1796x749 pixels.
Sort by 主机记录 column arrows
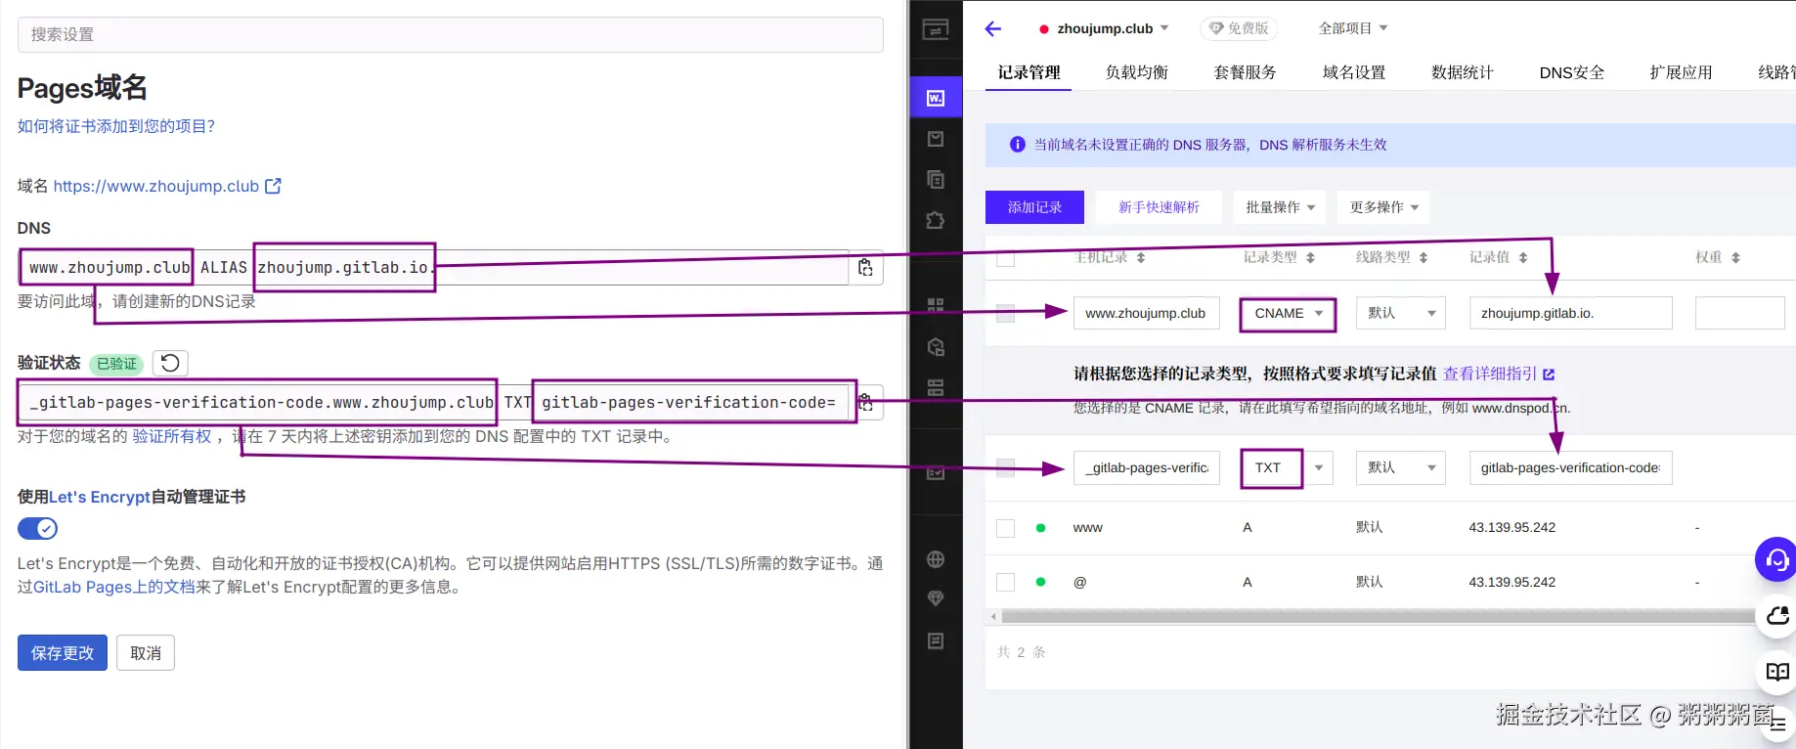pyautogui.click(x=1140, y=258)
